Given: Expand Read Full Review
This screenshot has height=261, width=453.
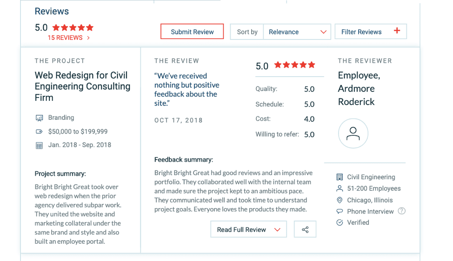Looking at the screenshot, I should pyautogui.click(x=248, y=229).
